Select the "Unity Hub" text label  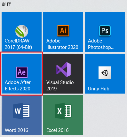pos(99,89)
